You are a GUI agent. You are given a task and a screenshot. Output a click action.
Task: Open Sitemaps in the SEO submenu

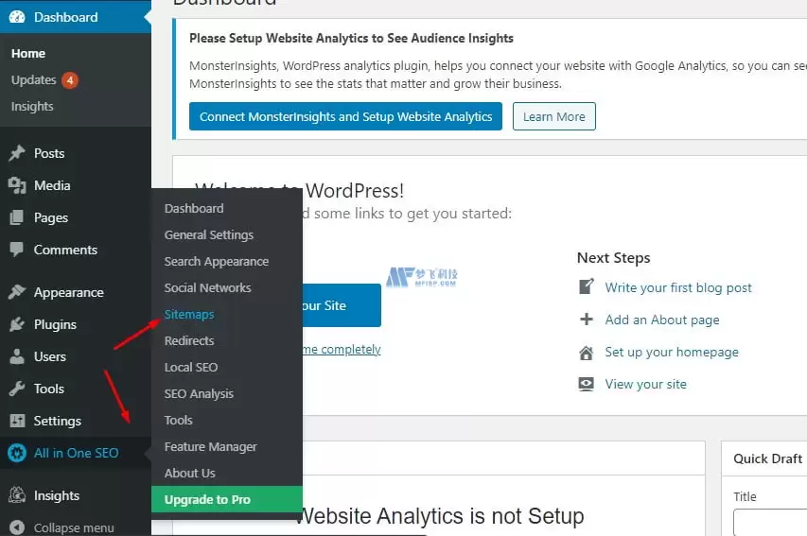pos(189,314)
